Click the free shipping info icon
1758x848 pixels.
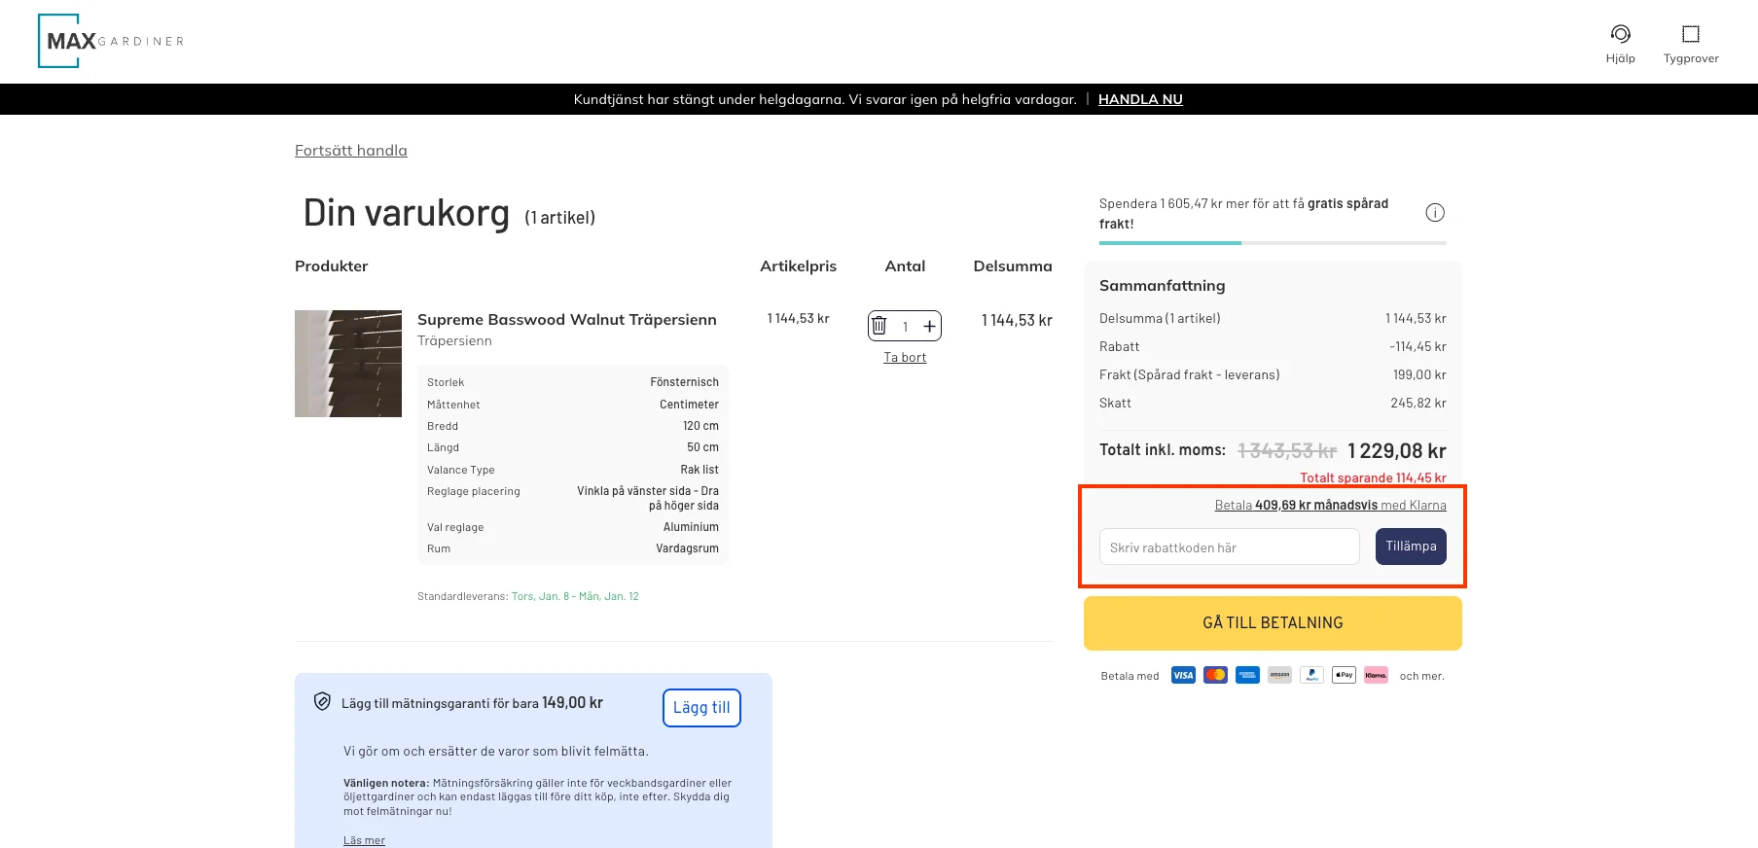[1434, 213]
